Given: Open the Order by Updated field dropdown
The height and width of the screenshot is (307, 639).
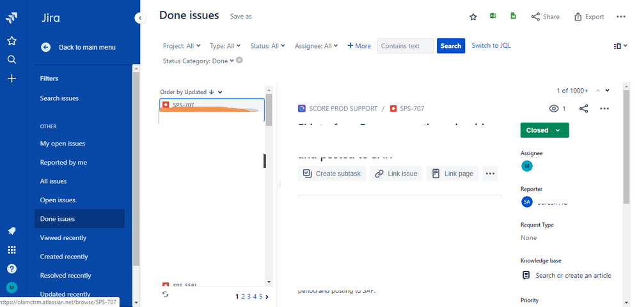Looking at the screenshot, I should 220,93.
